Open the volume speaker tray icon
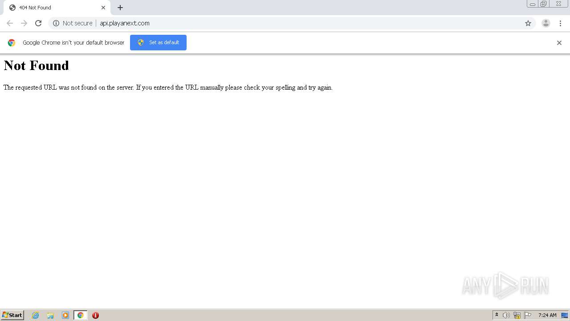 pos(506,315)
